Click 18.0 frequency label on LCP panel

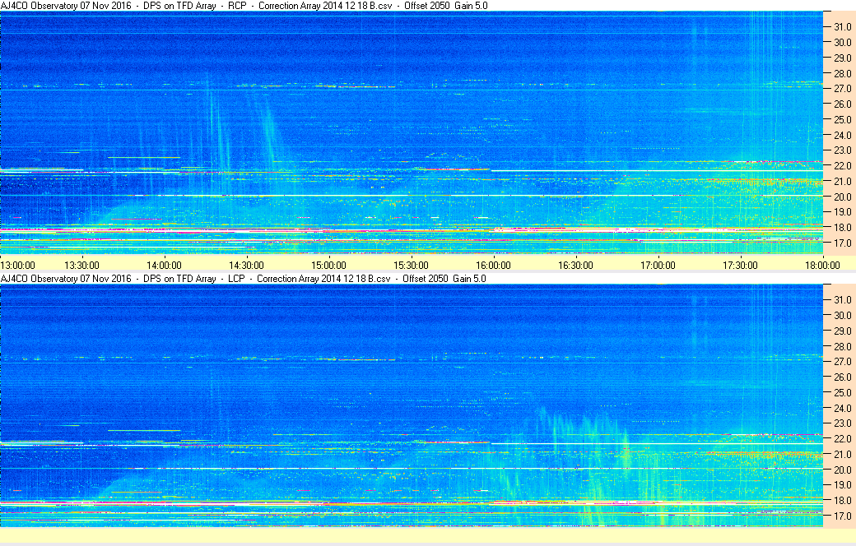[842, 501]
